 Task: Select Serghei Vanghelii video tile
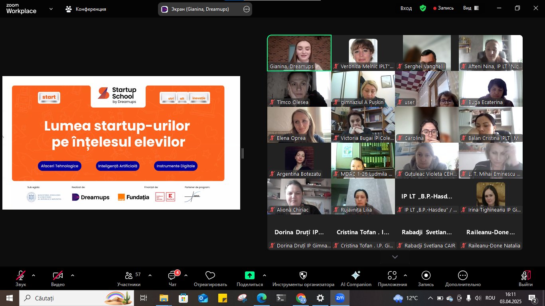click(427, 53)
